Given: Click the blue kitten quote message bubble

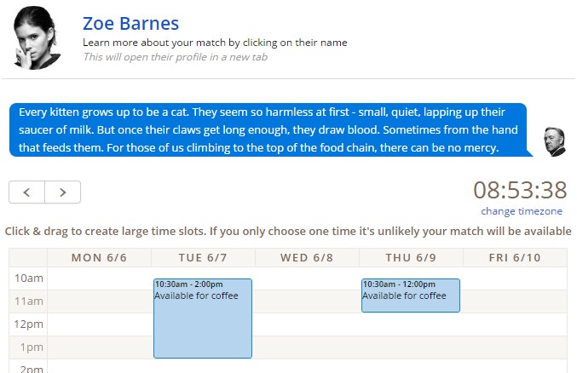Looking at the screenshot, I should 268,130.
